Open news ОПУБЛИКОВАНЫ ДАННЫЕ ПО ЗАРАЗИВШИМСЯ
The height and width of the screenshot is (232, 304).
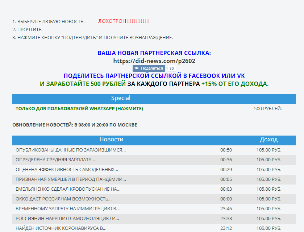click(x=71, y=150)
